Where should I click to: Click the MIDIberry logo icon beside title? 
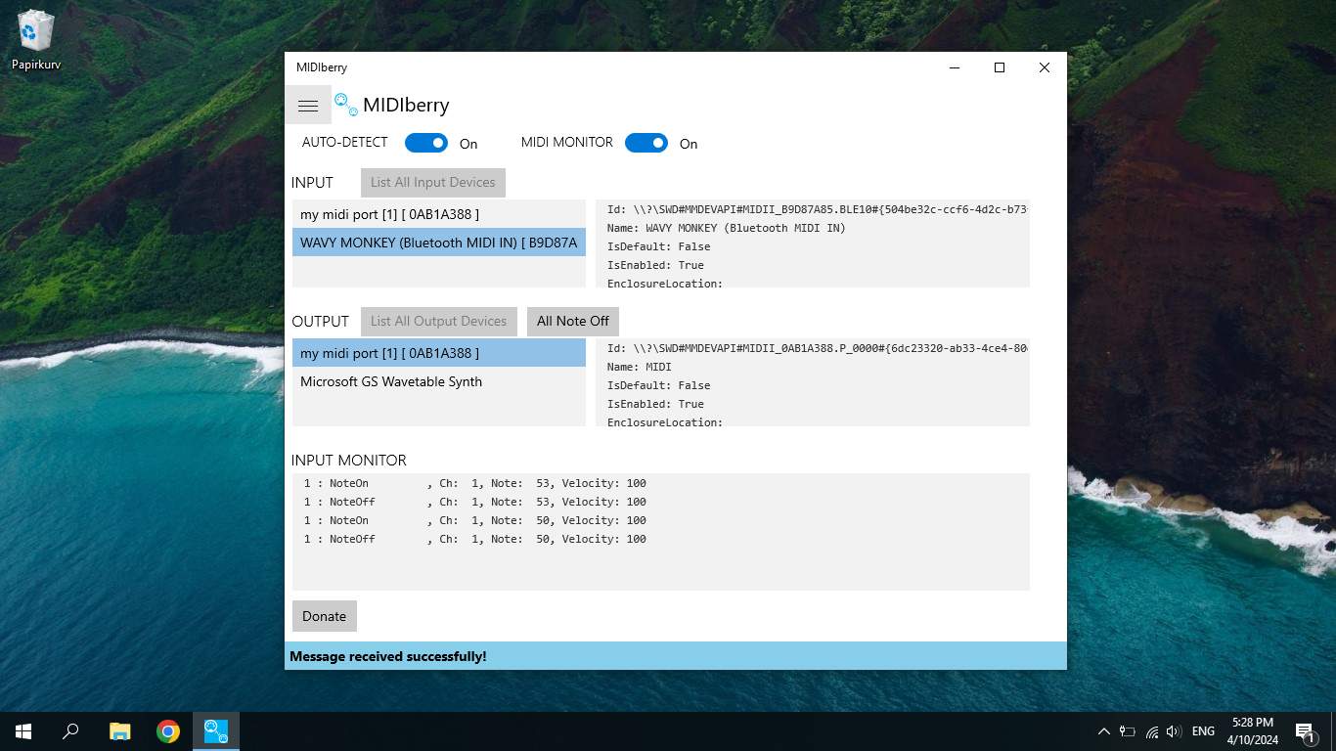click(346, 105)
